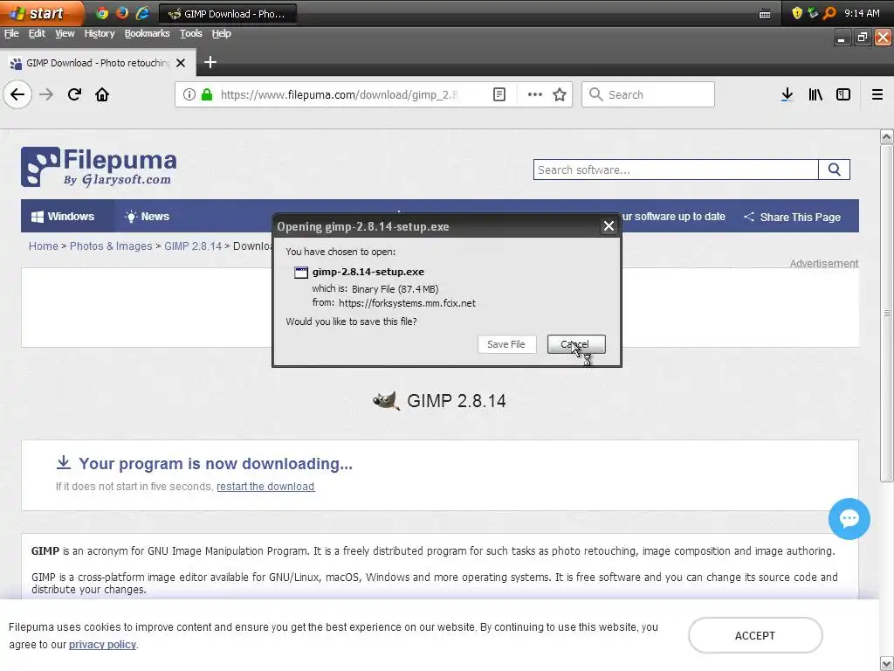Open the Bookmarks menu
The image size is (894, 671).
[147, 34]
